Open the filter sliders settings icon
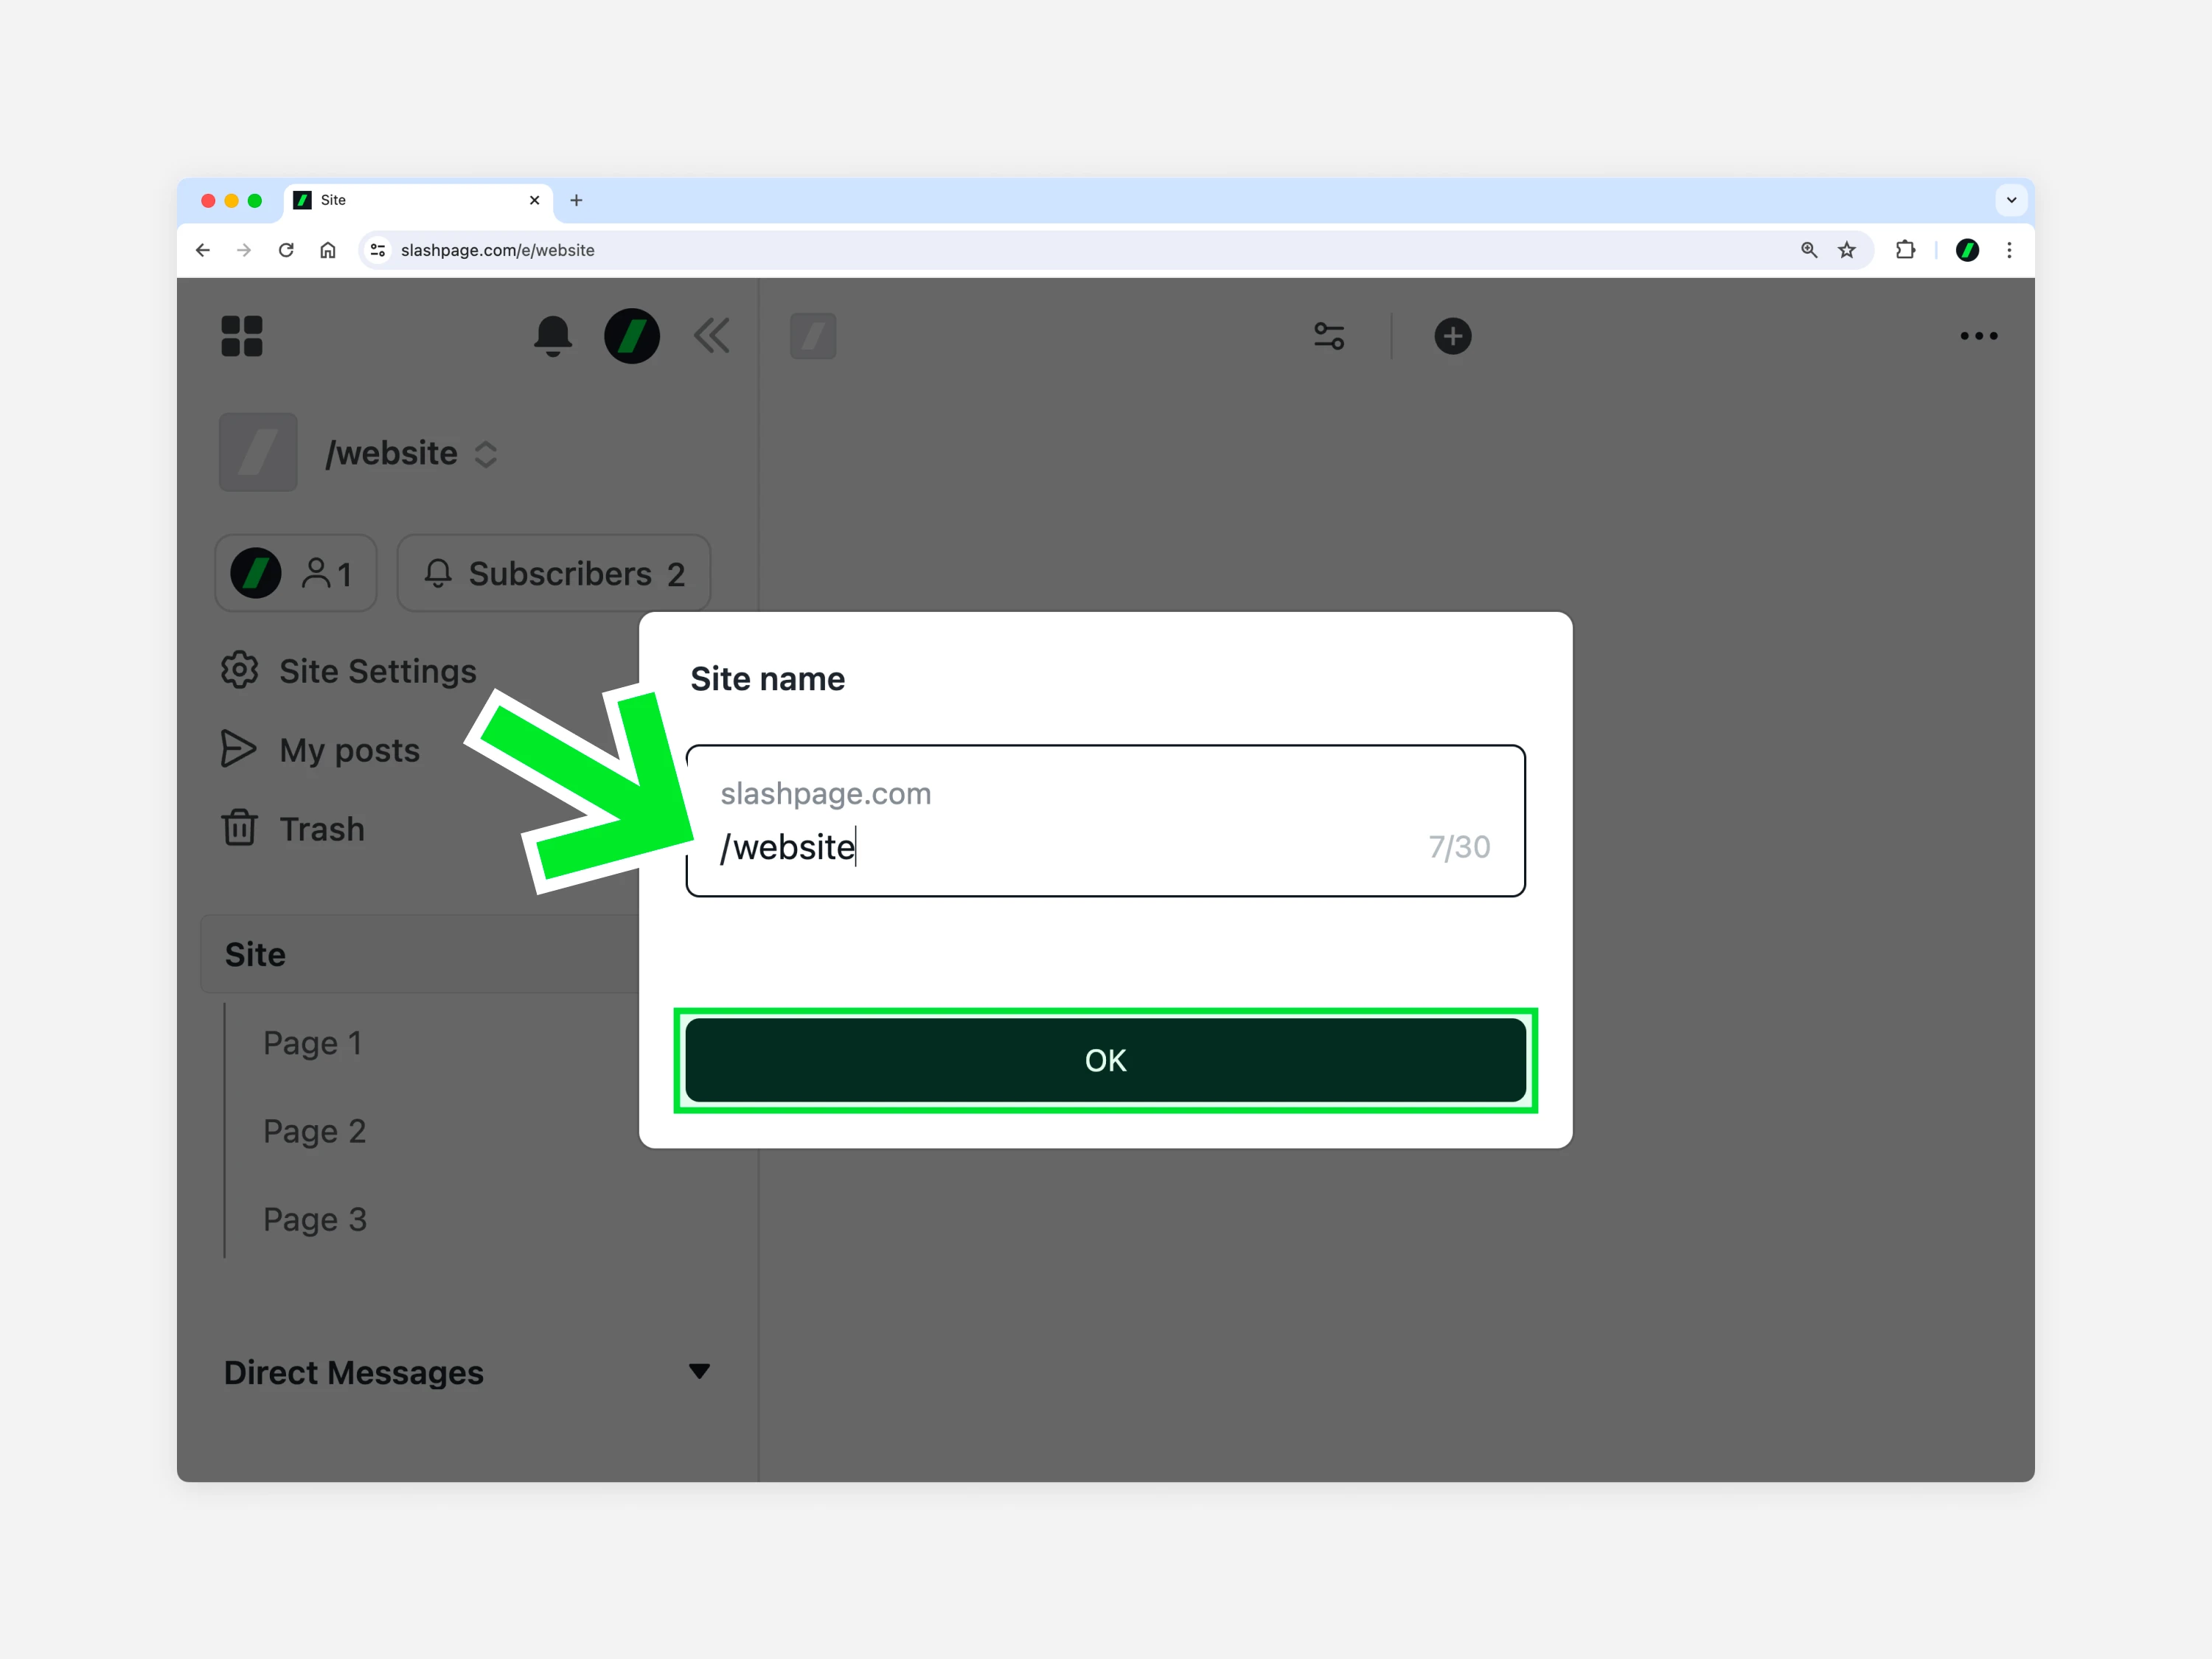The image size is (2212, 1659). click(1329, 336)
